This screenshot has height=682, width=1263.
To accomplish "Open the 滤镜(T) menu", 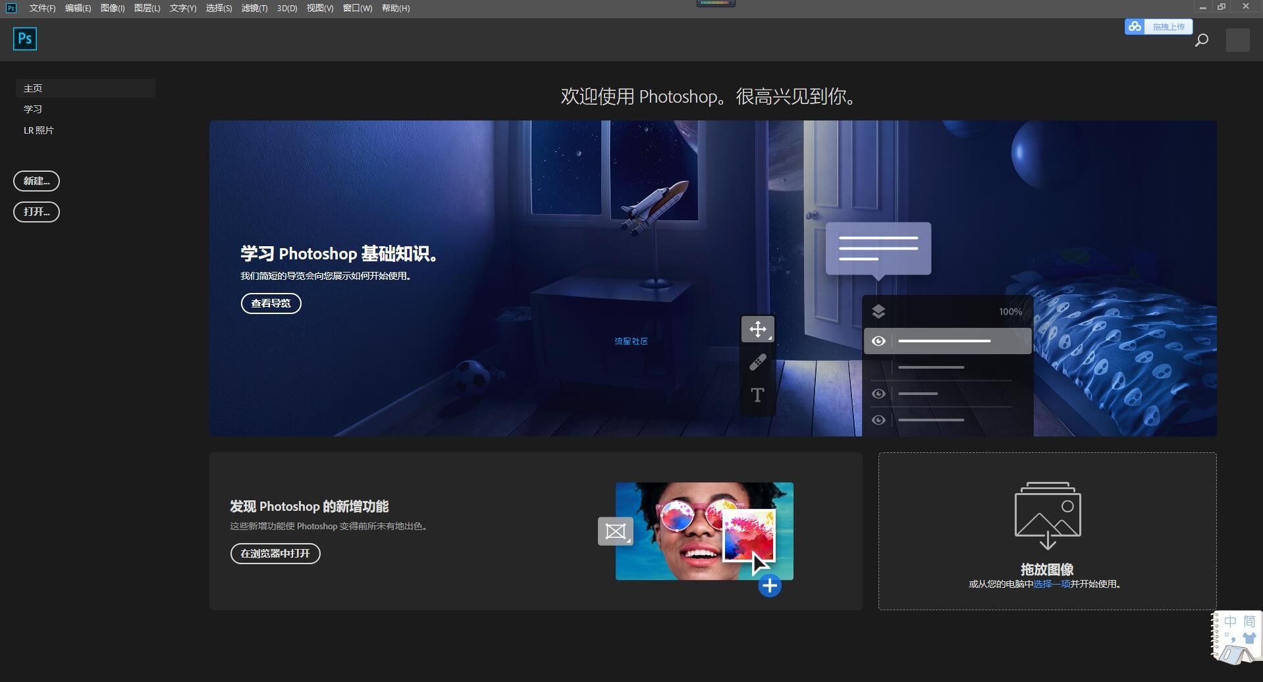I will 254,8.
